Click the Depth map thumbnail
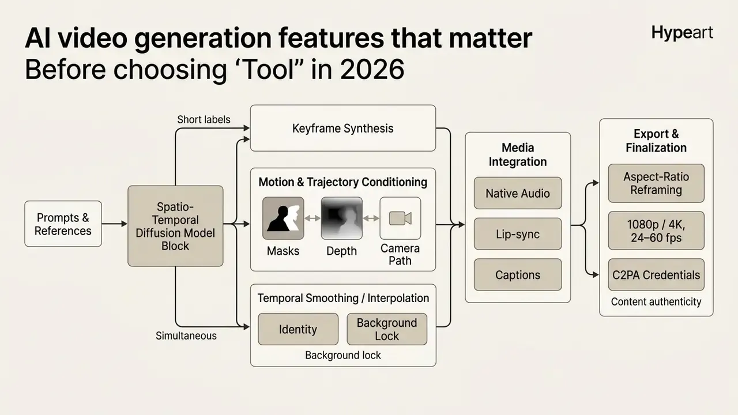The height and width of the screenshot is (415, 738). (342, 218)
